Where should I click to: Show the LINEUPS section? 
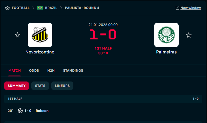tap(62, 86)
